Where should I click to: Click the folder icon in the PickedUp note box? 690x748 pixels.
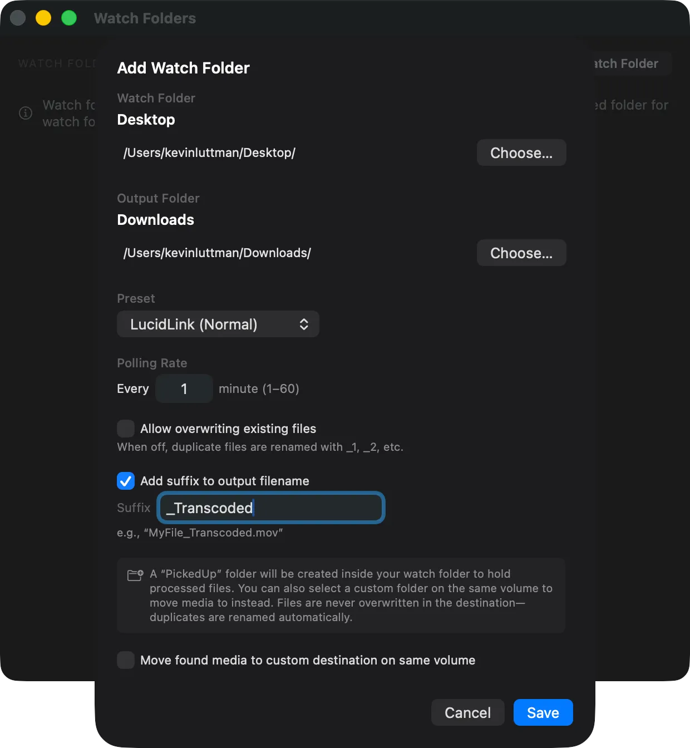[134, 575]
